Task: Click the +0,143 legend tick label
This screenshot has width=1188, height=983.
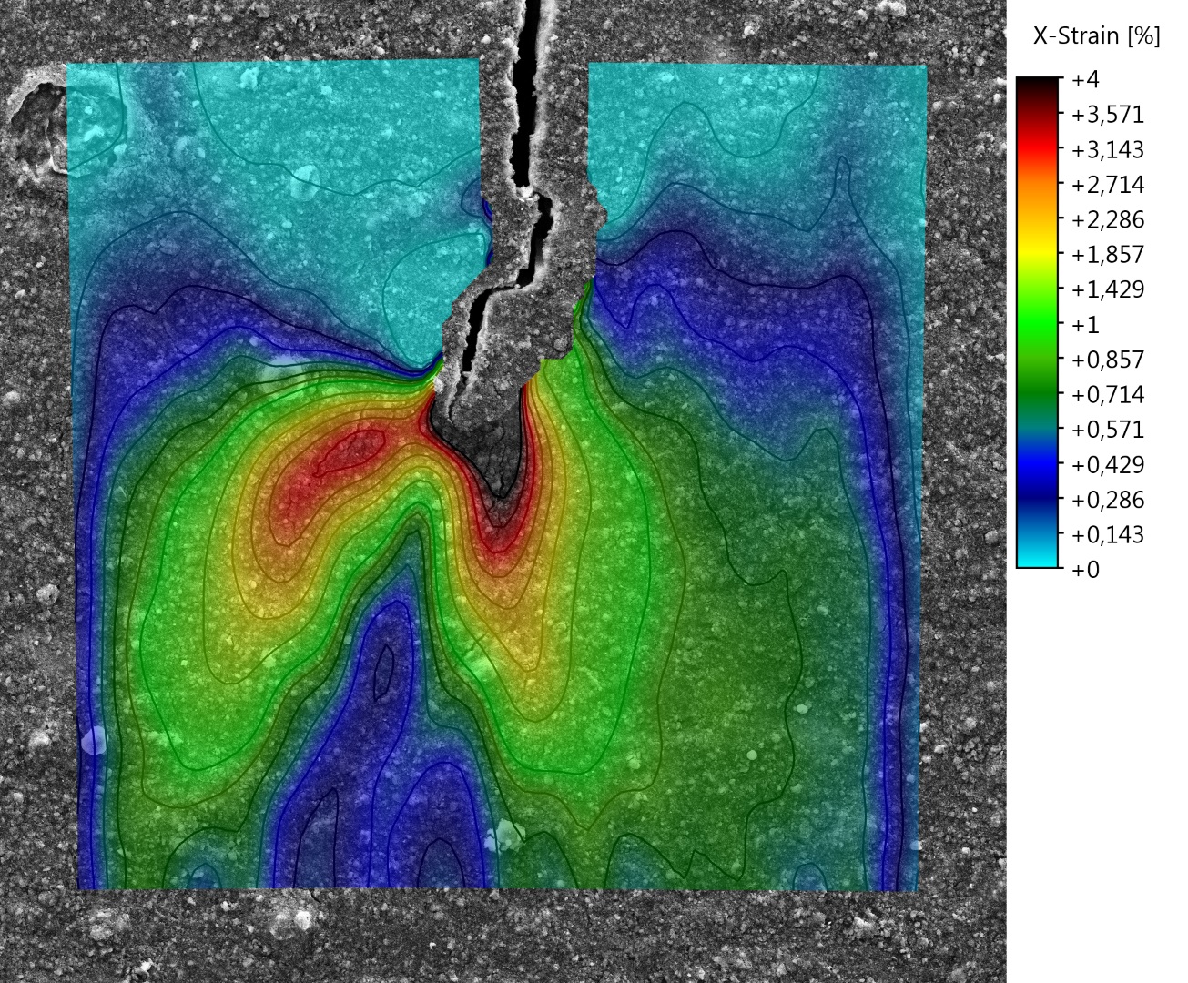Action: tap(1107, 534)
